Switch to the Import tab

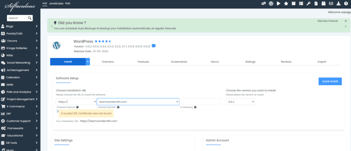[322, 62]
